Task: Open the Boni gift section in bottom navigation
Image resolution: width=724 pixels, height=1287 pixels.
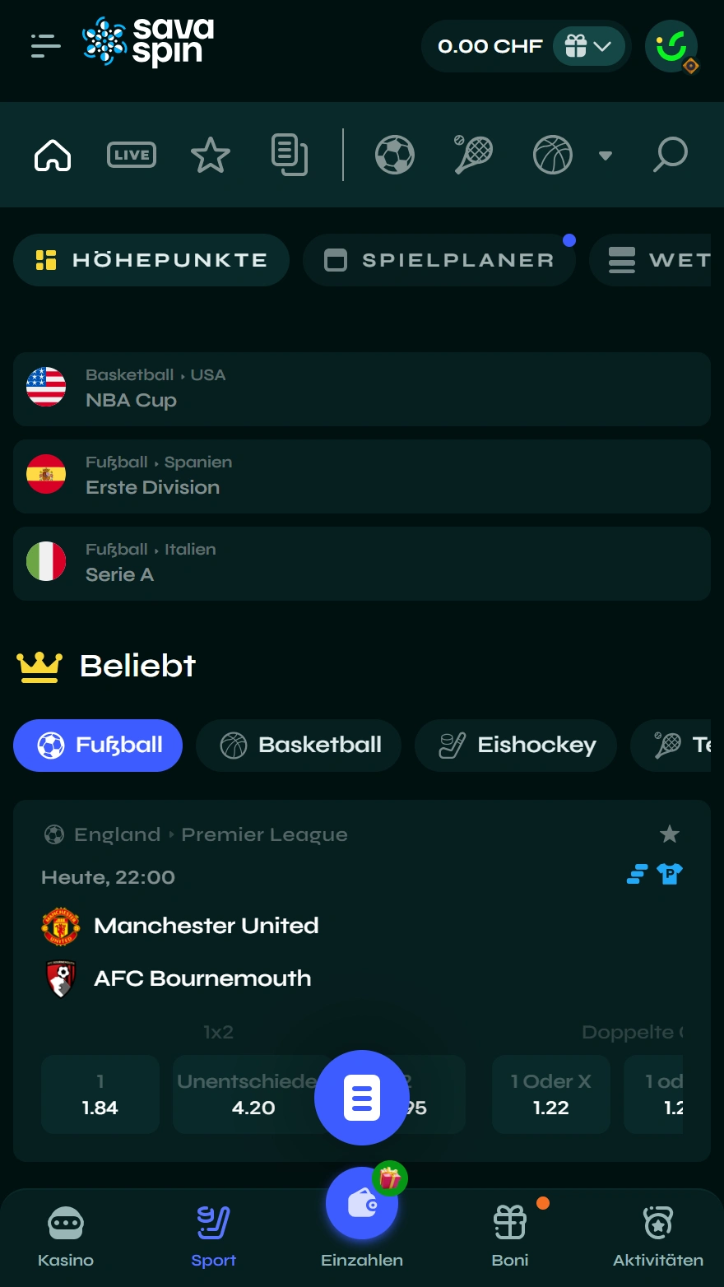Action: tap(509, 1233)
